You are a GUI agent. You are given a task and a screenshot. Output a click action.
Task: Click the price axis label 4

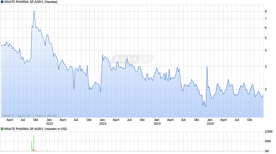point(266,50)
